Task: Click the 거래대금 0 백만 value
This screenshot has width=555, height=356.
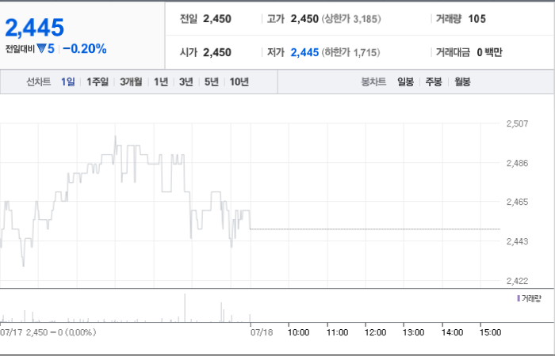Action: pos(489,52)
